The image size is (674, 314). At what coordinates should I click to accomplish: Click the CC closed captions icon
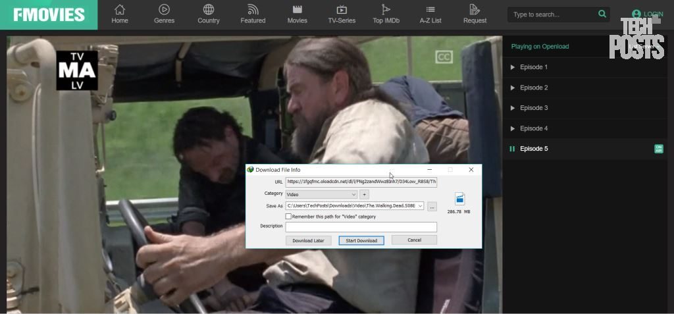pyautogui.click(x=444, y=57)
